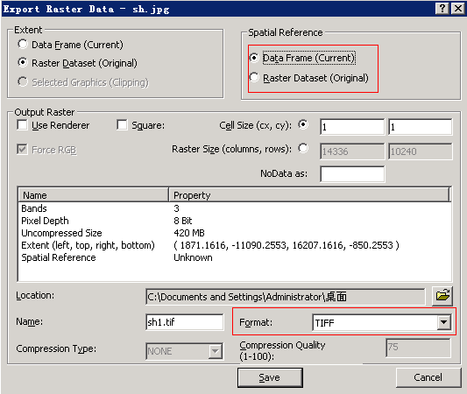Click the cell size cy input field
The width and height of the screenshot is (467, 394).
420,127
